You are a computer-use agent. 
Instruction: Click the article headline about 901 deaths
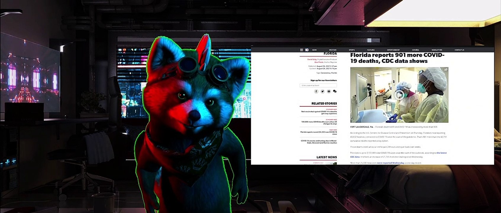[397, 58]
